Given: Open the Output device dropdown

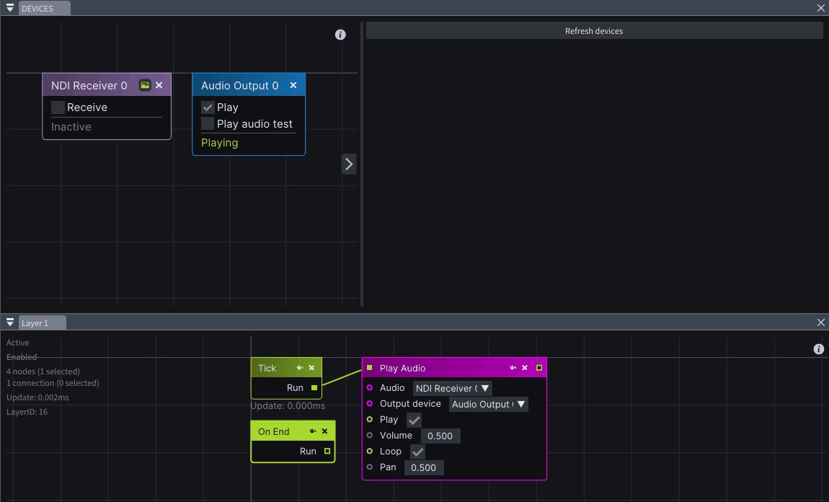Looking at the screenshot, I should (489, 404).
